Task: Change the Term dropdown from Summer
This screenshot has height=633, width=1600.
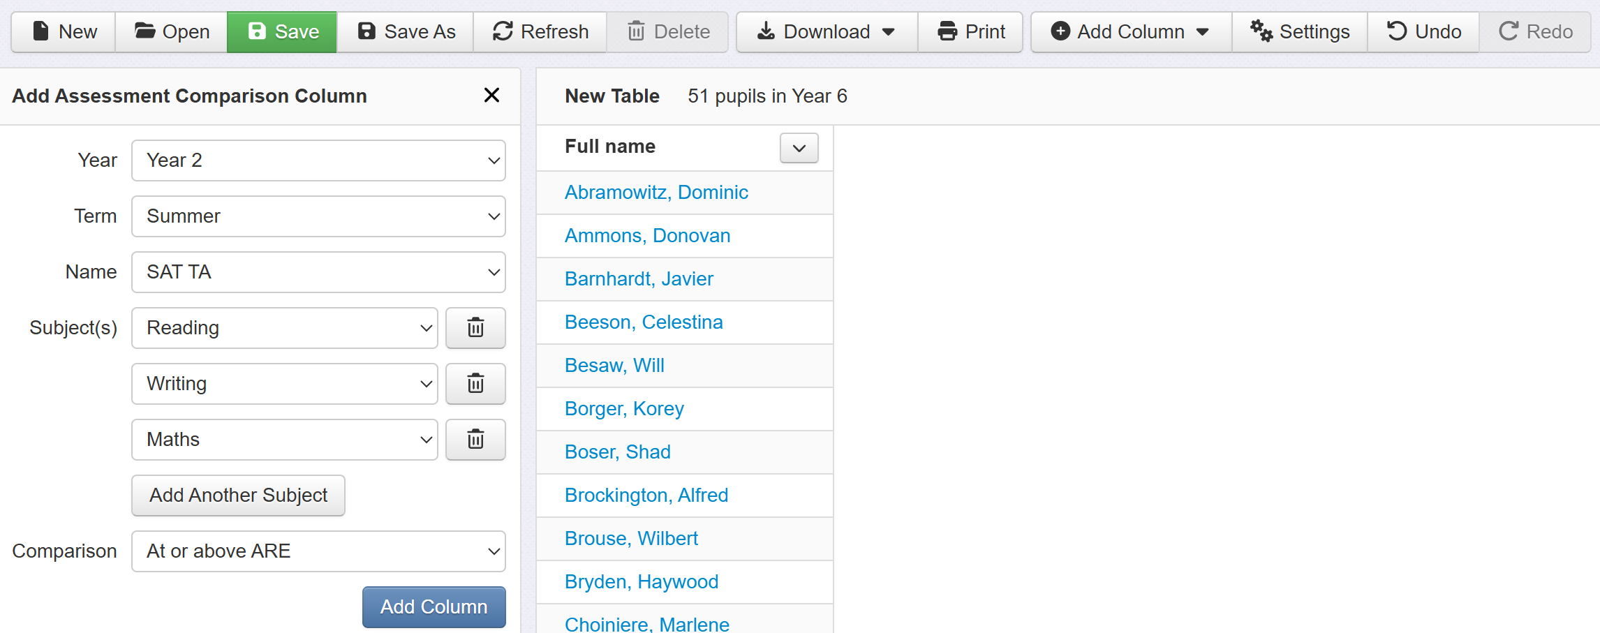Action: pos(318,216)
